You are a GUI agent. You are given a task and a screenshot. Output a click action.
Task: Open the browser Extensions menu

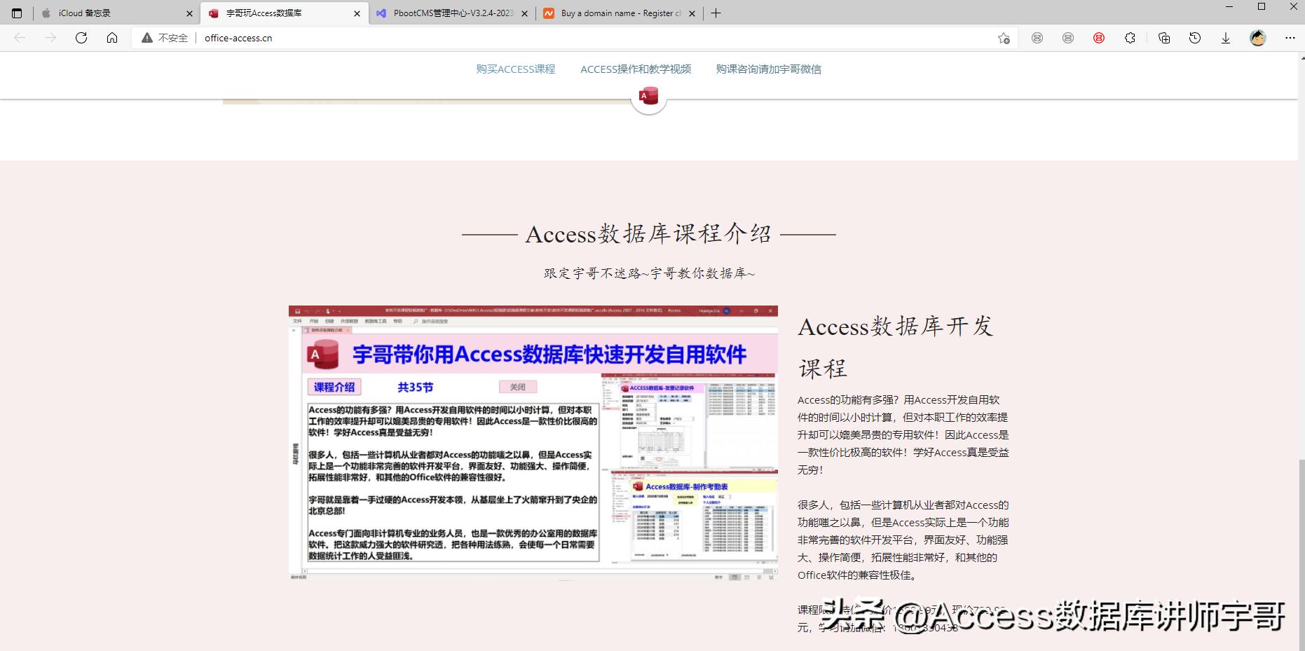[x=1130, y=38]
